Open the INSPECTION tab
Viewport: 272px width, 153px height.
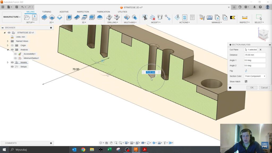pyautogui.click(x=83, y=12)
